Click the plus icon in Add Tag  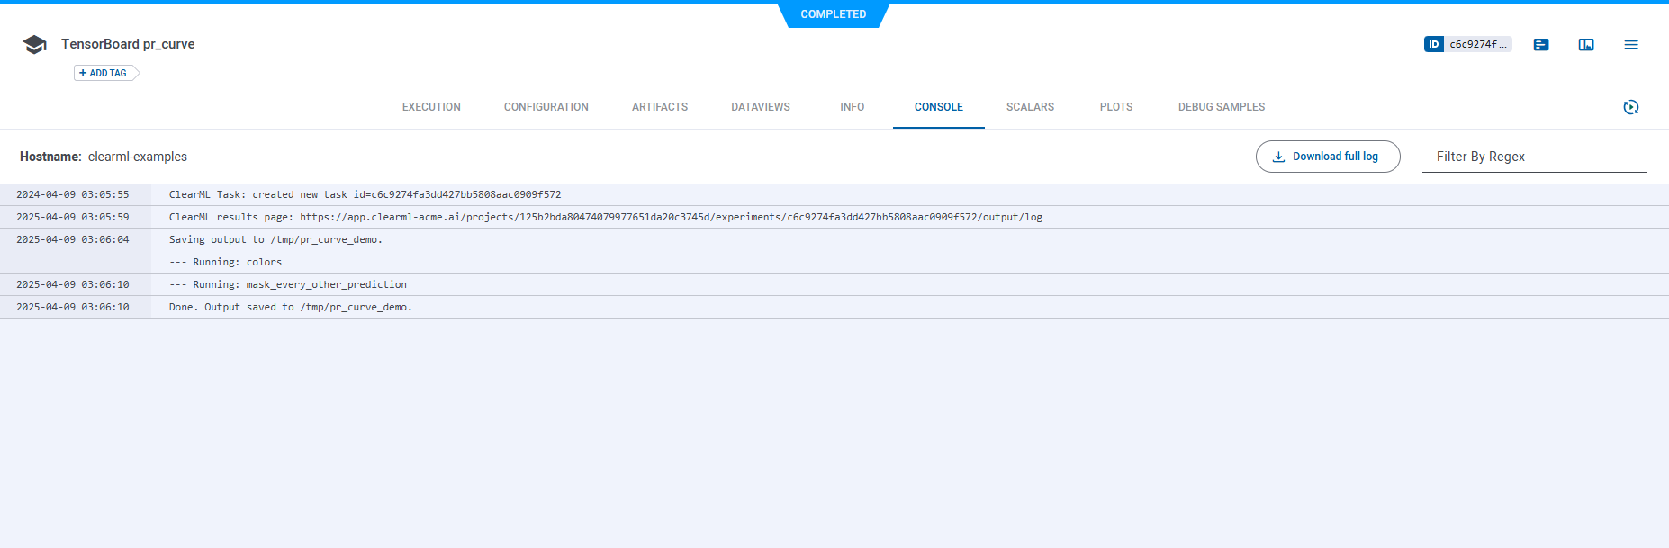click(83, 73)
